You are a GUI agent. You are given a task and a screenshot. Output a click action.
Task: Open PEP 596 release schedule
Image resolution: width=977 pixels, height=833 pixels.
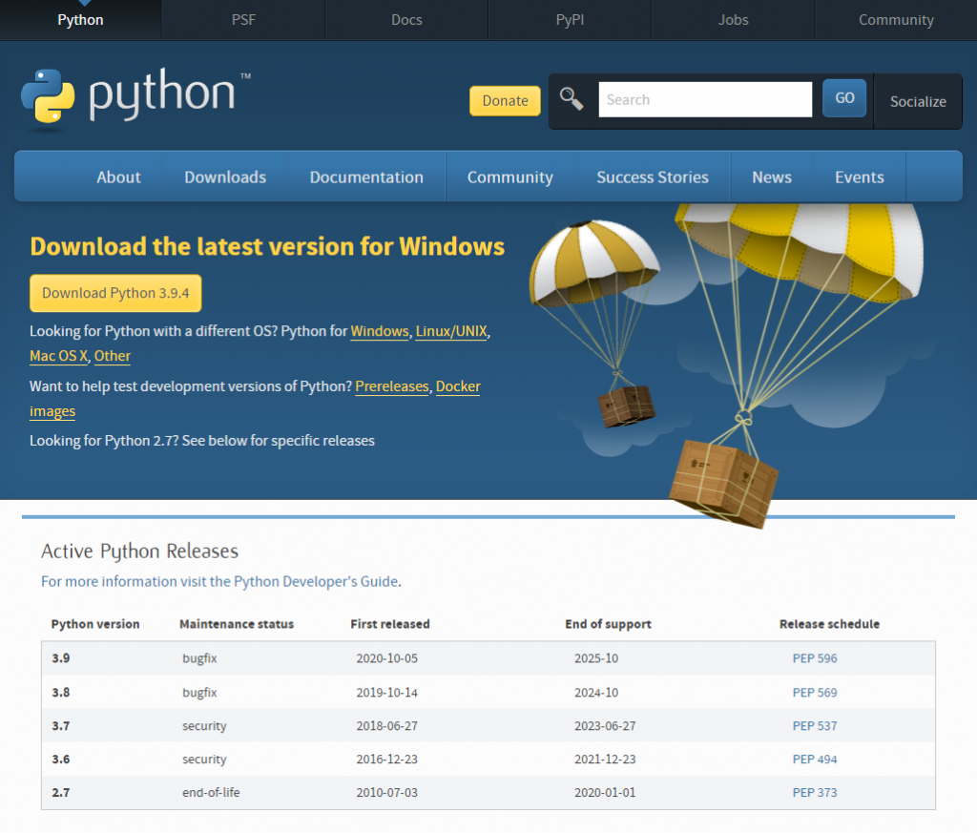[814, 657]
